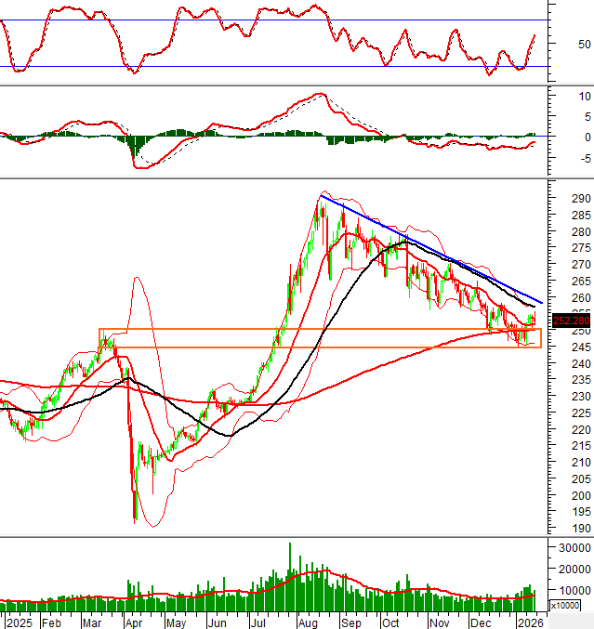
Task: Select the 2025 label on the time axis
Action: point(20,623)
